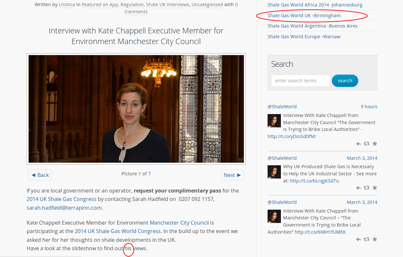This screenshot has width=403, height=257.
Task: Favorite the UK-Produced Shale Gas tweet
Action: (x=374, y=188)
